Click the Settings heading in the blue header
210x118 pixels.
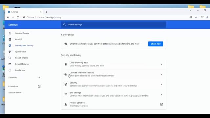point(13,25)
